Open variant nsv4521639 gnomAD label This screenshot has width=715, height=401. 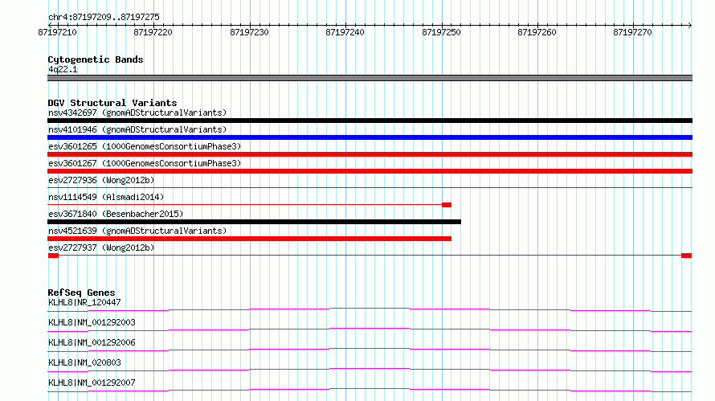pyautogui.click(x=137, y=231)
